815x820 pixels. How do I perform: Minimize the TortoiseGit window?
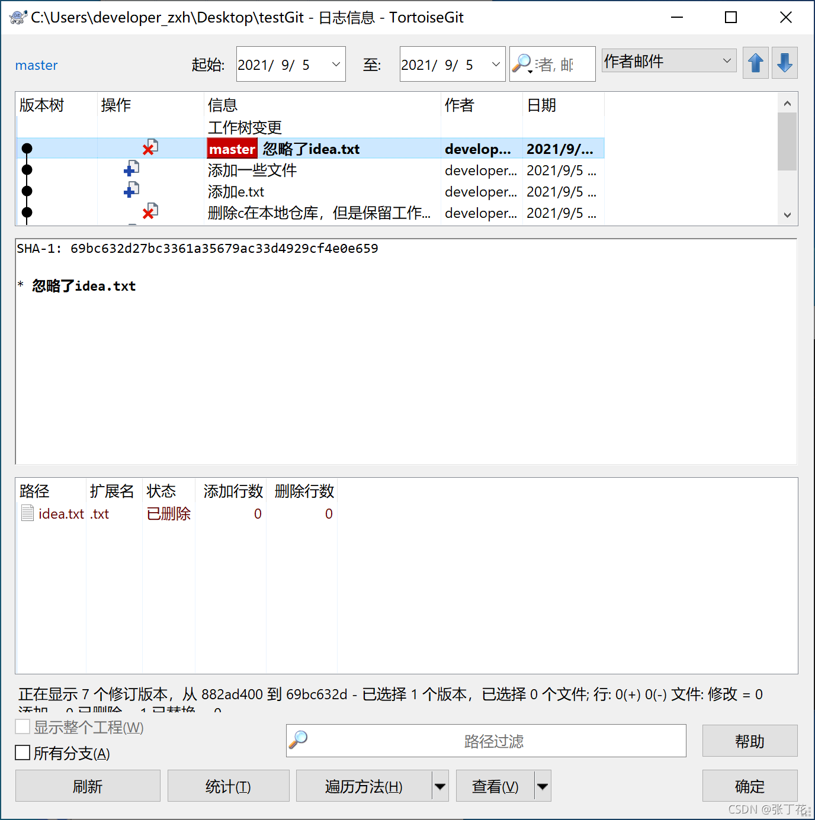pyautogui.click(x=677, y=17)
